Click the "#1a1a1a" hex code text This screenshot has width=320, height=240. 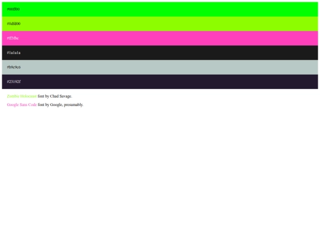[x=14, y=53]
